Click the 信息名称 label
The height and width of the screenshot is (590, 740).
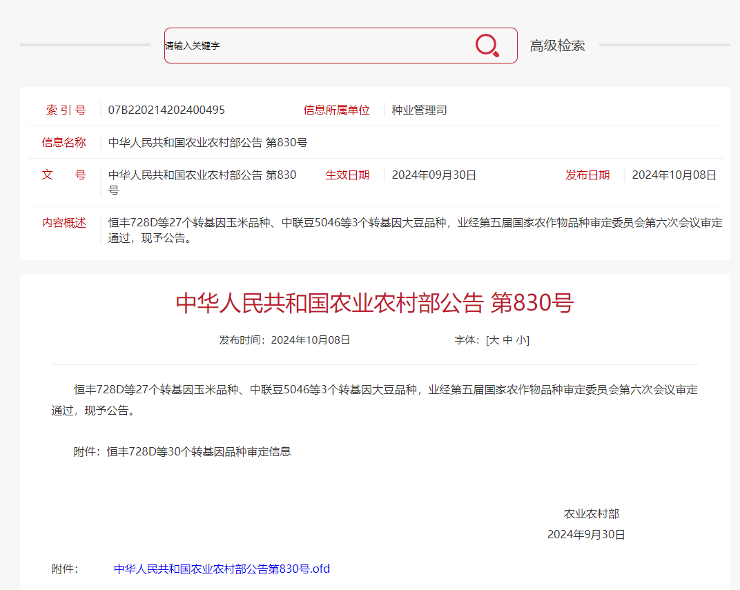pyautogui.click(x=64, y=142)
